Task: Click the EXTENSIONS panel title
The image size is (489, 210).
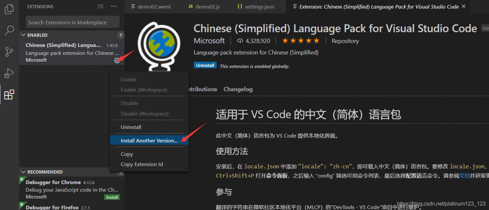Action: (40, 6)
